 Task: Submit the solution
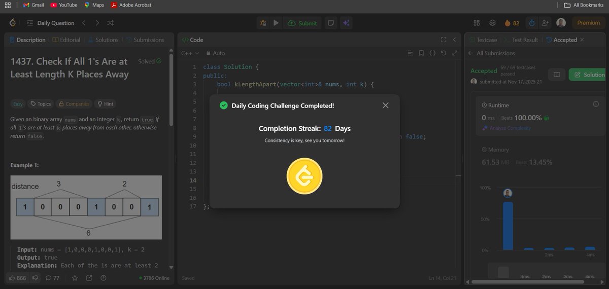pos(302,23)
